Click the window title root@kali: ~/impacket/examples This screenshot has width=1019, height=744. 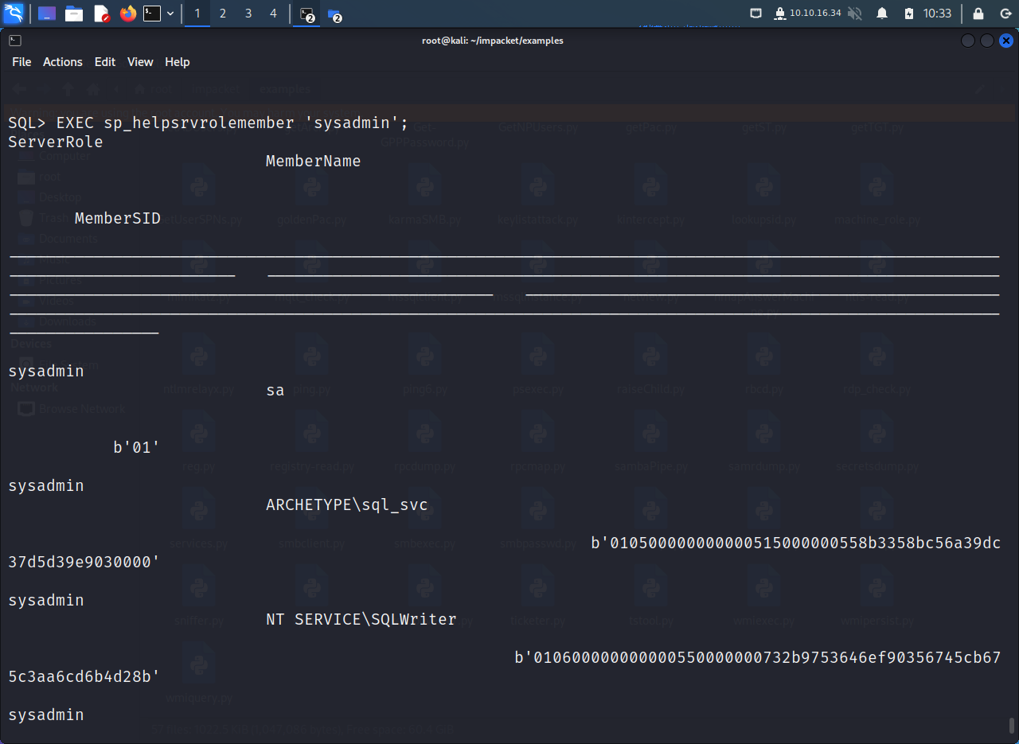tap(493, 41)
